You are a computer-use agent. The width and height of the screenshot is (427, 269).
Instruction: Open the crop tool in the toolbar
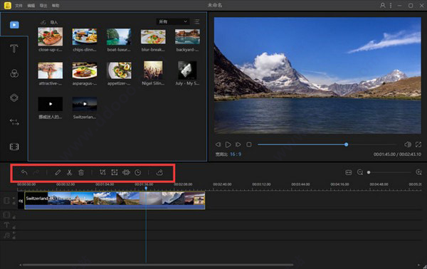coord(102,172)
